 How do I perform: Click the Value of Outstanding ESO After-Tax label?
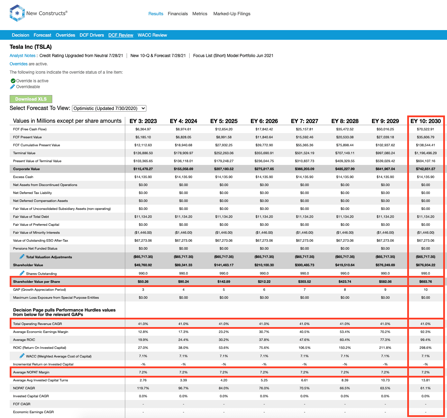tap(40, 241)
